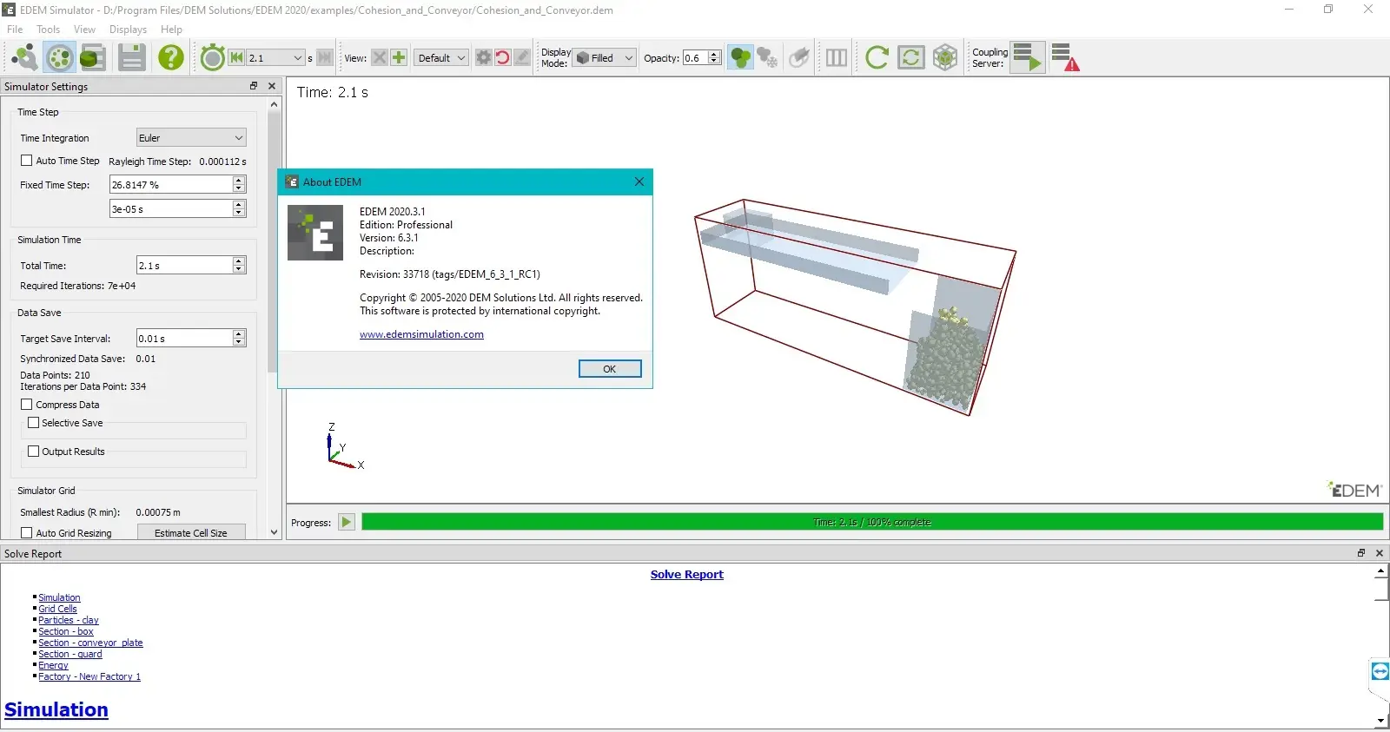Toggle the boxed auto-update arrows icon
The image size is (1390, 732).
[910, 58]
